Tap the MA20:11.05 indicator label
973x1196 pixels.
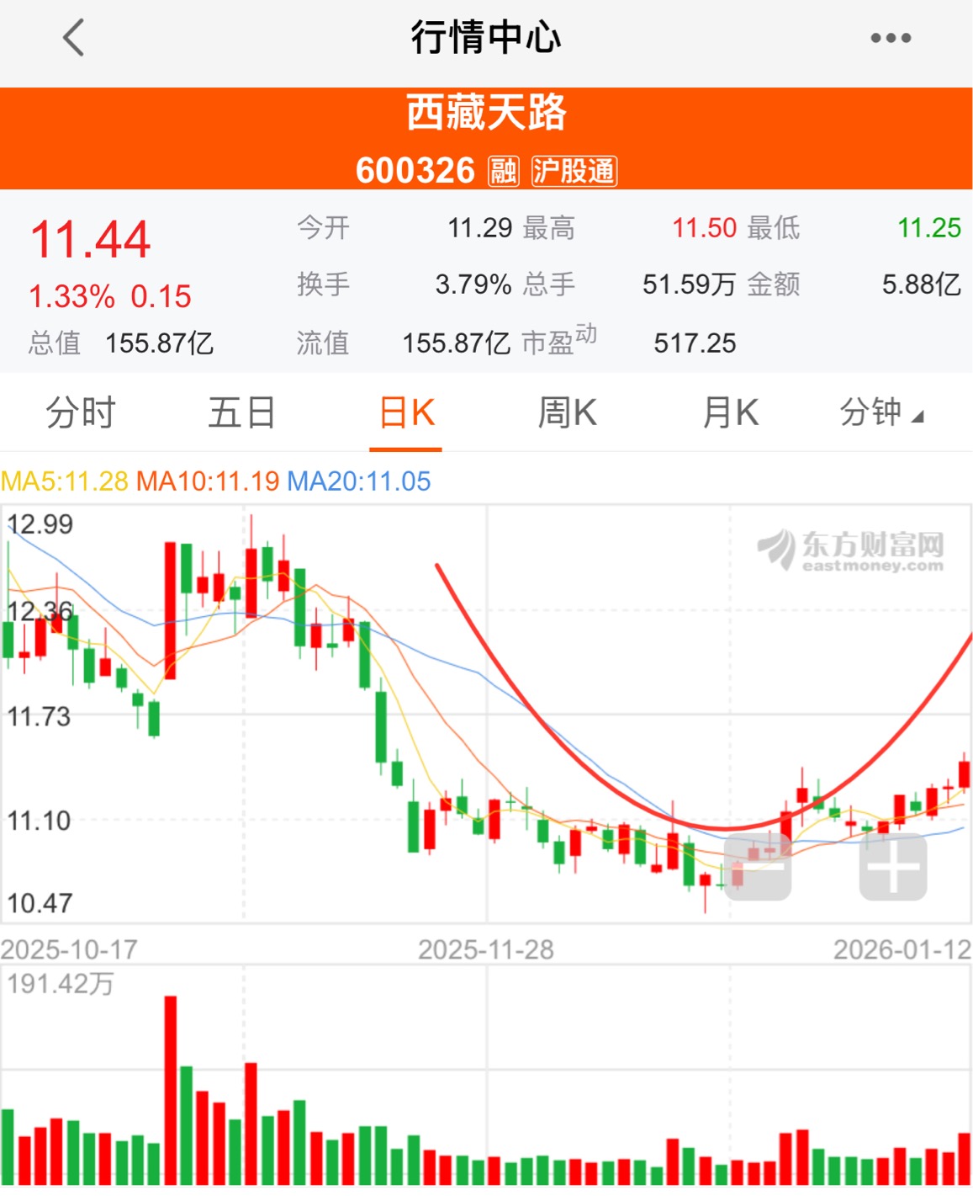tap(359, 481)
